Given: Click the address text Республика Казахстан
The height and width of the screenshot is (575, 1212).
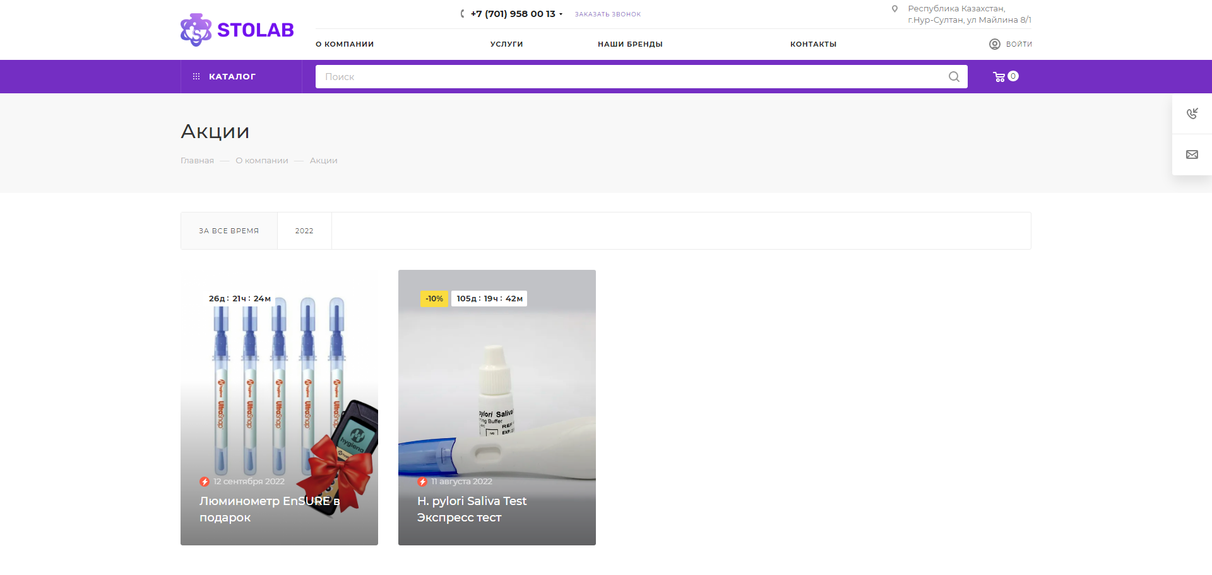Looking at the screenshot, I should click(x=956, y=8).
